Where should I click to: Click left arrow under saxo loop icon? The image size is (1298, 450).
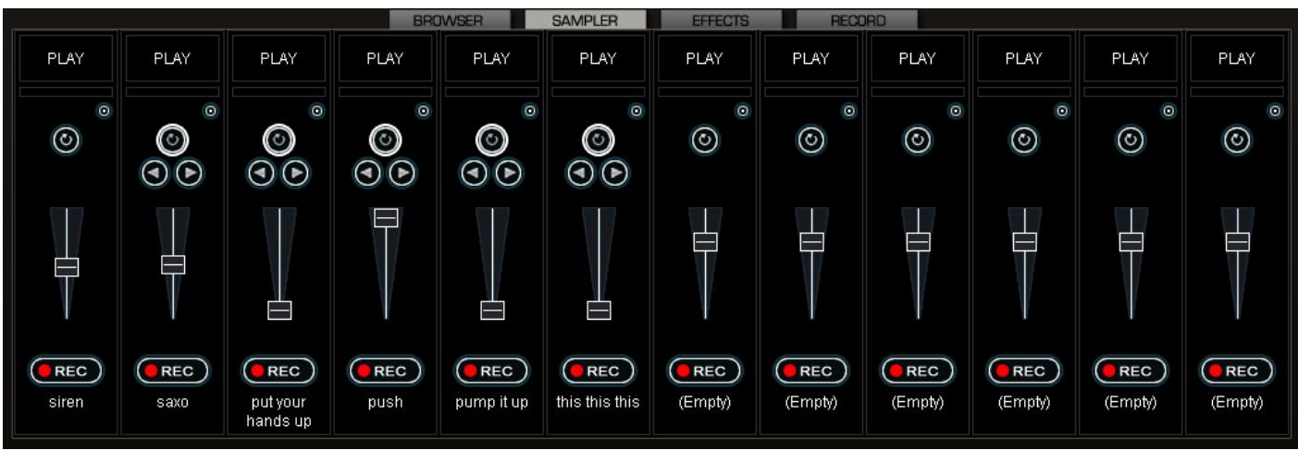[x=155, y=173]
